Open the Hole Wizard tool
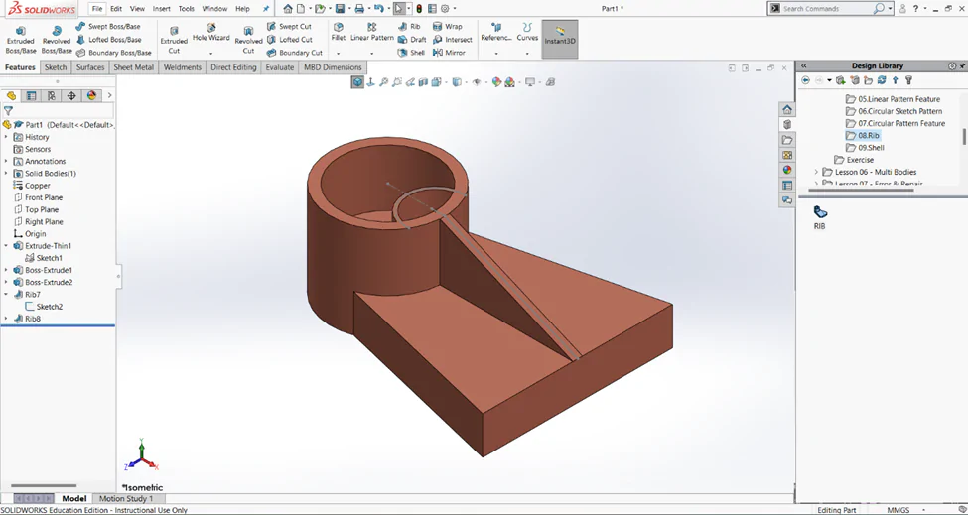968x515 pixels. [211, 34]
